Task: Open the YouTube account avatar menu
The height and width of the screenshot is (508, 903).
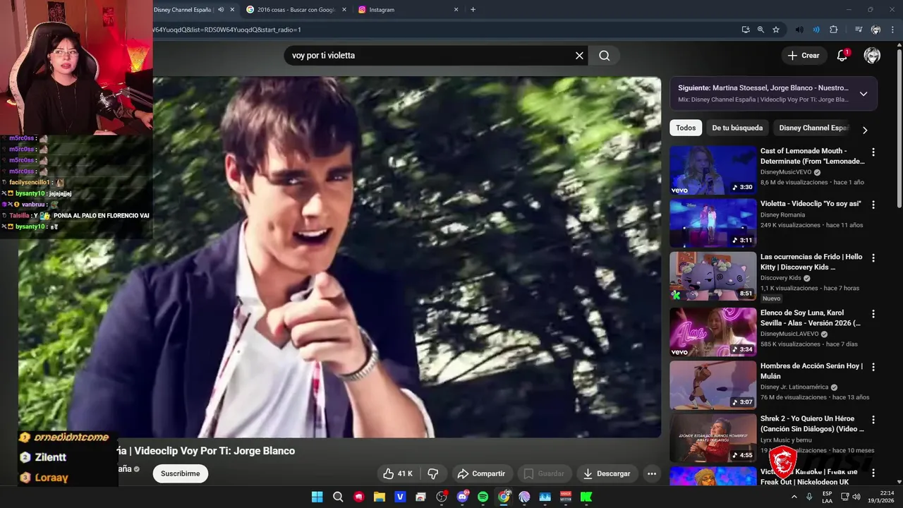Action: click(872, 56)
